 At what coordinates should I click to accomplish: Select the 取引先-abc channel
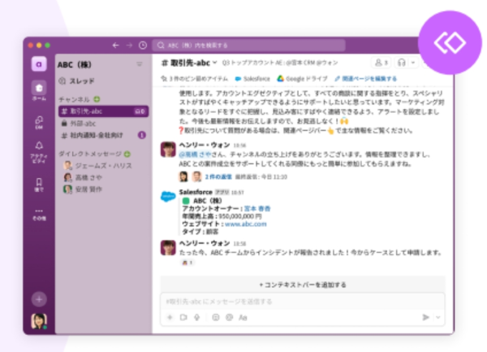click(x=103, y=111)
